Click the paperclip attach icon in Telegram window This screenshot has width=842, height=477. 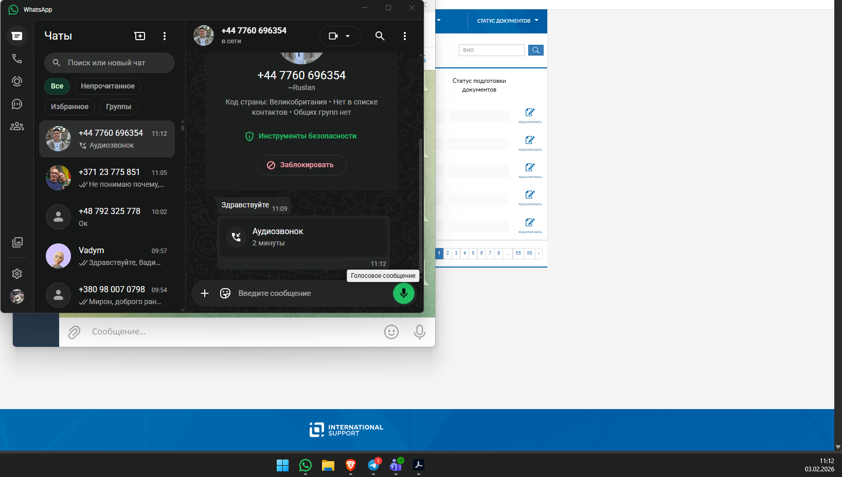tap(74, 332)
